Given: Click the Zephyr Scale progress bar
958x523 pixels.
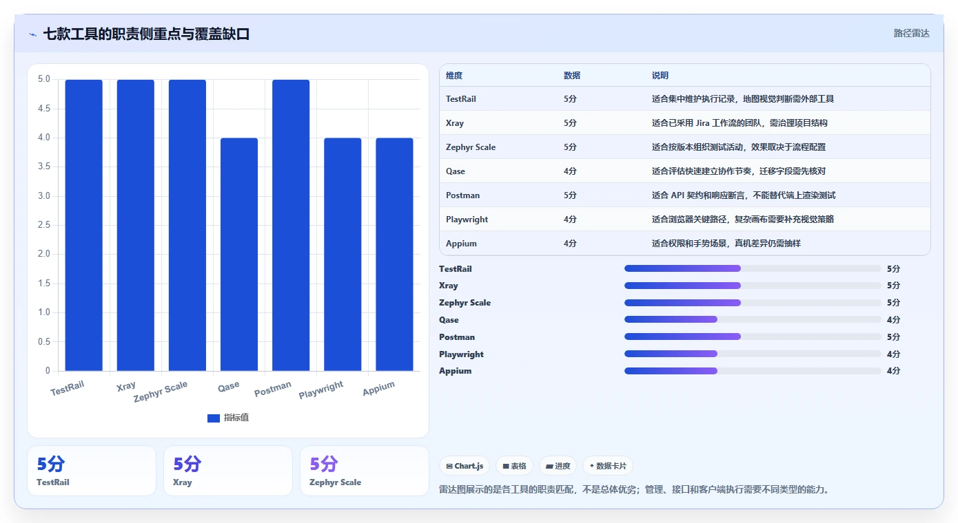Looking at the screenshot, I should (x=753, y=303).
